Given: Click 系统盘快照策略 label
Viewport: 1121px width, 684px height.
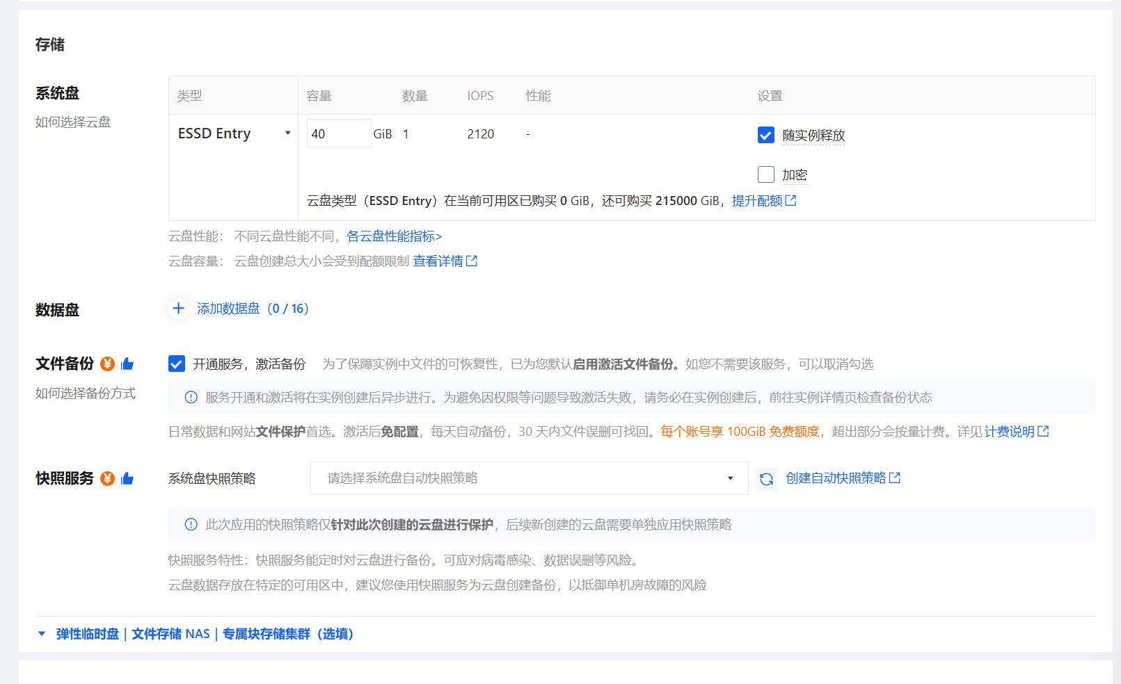Looking at the screenshot, I should coord(212,479).
